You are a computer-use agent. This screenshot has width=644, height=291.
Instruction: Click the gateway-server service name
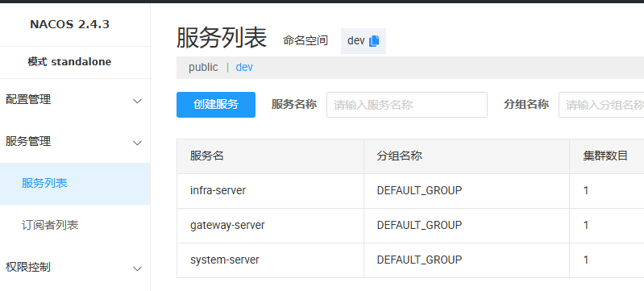click(227, 225)
